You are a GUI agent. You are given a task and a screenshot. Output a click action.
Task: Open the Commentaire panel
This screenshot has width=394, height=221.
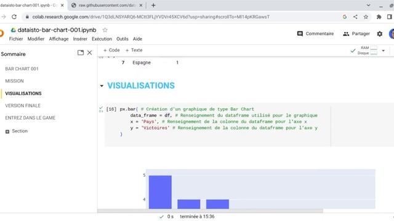click(x=316, y=34)
